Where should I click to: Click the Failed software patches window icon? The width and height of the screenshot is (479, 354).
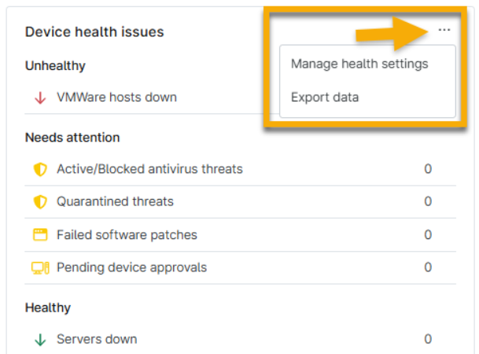40,235
